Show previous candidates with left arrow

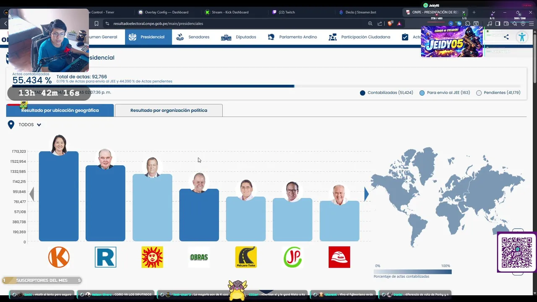32,194
